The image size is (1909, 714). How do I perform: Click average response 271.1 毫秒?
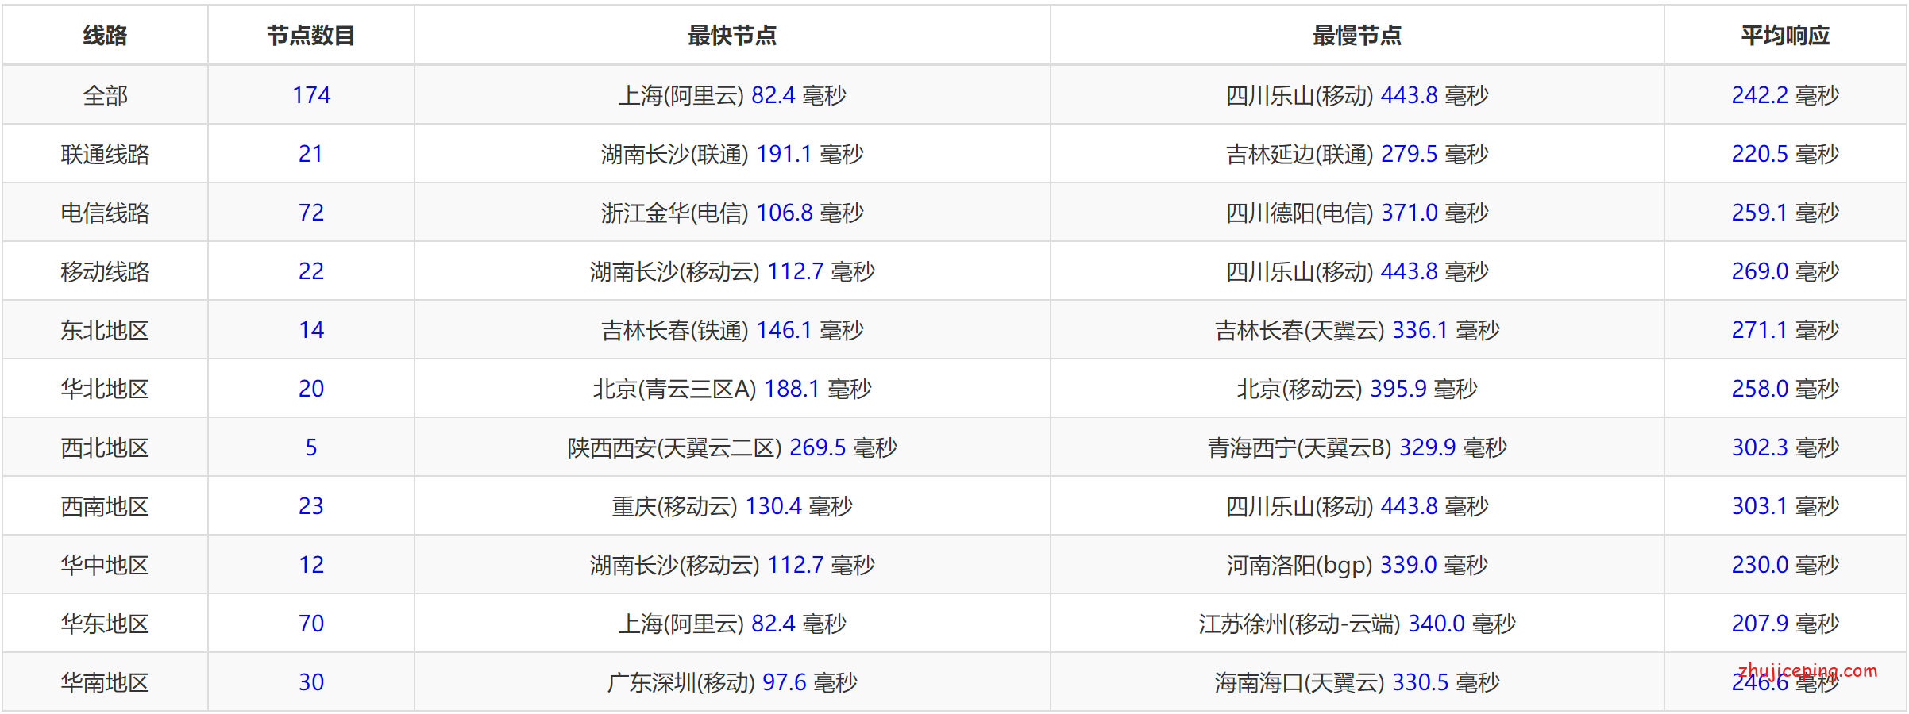1785,330
